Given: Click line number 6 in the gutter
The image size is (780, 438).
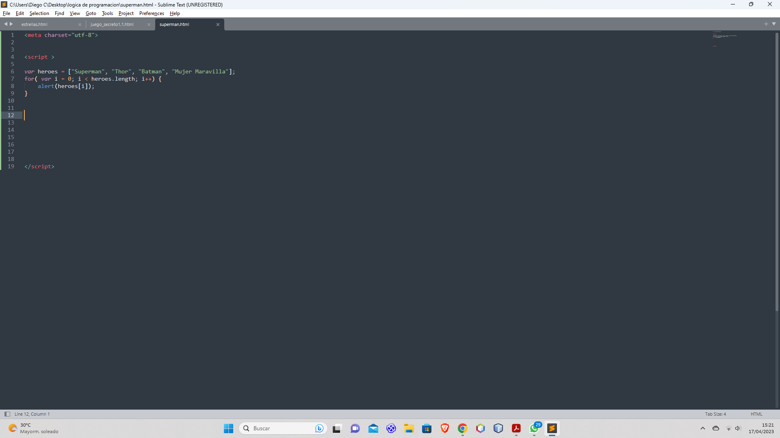Looking at the screenshot, I should point(12,72).
